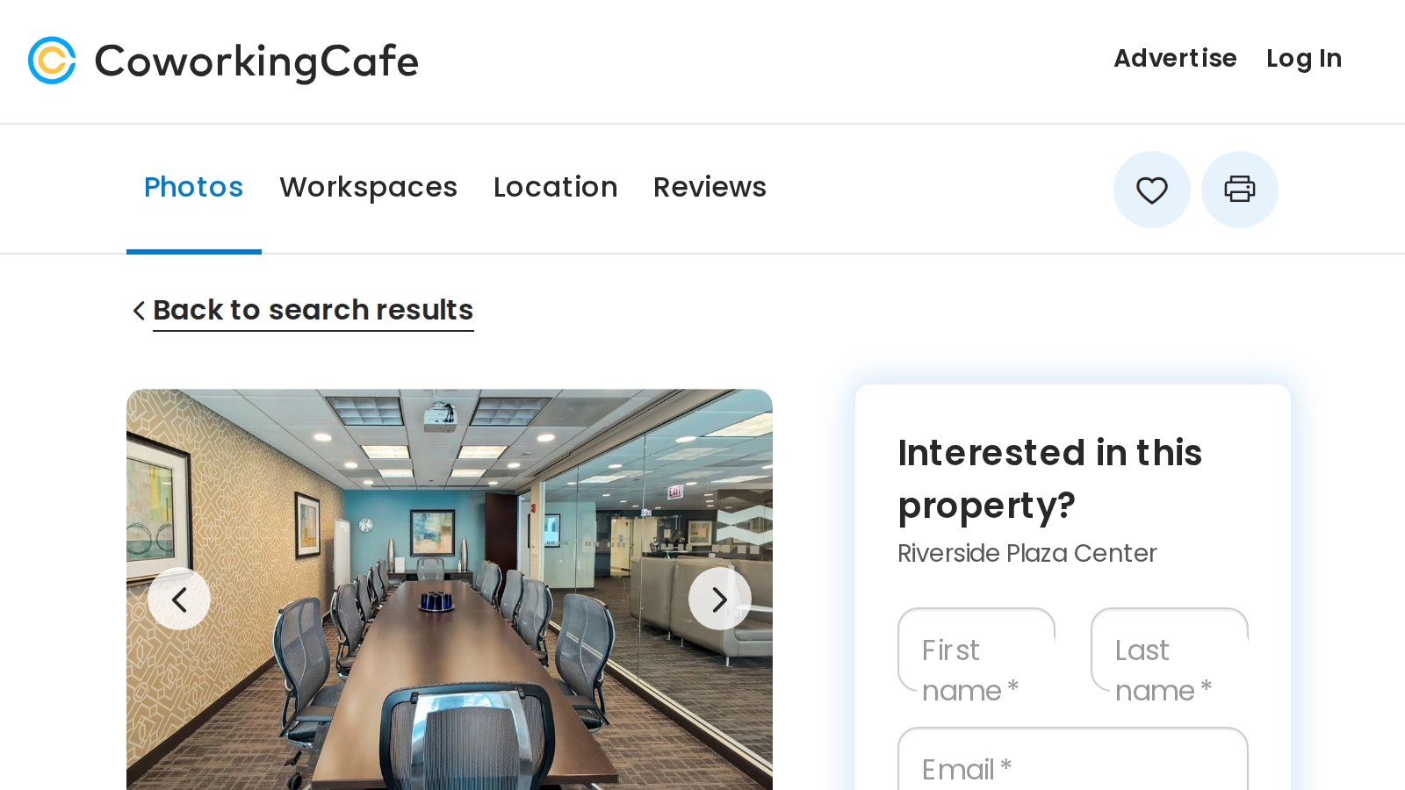View the Reviews tab
1405x790 pixels.
pos(710,187)
